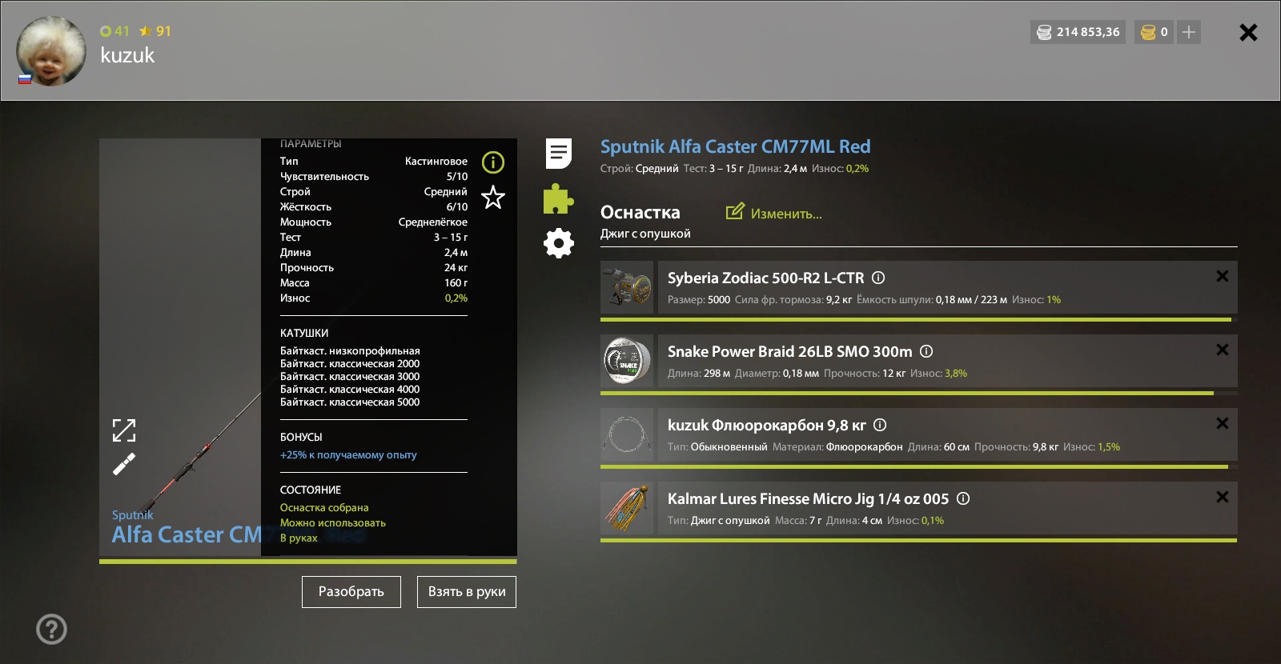The image size is (1281, 664).
Task: Open the help question mark
Action: pos(52,629)
